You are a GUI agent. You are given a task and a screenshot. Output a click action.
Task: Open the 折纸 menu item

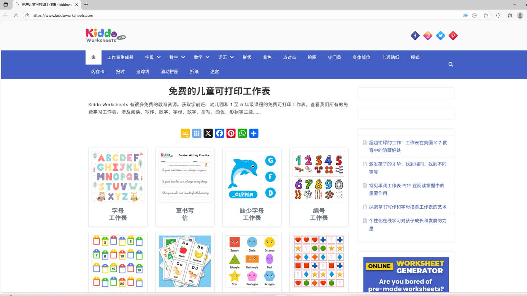coord(194,71)
